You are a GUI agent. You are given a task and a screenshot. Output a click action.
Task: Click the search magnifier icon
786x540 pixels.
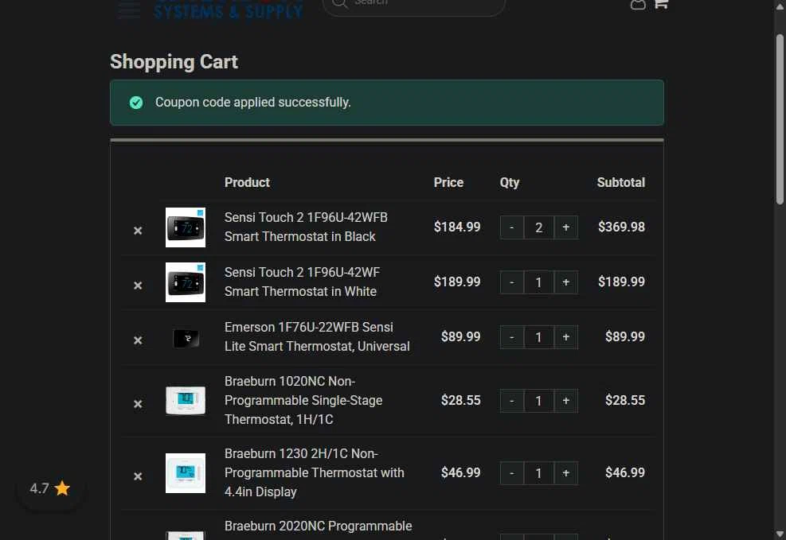(339, 3)
